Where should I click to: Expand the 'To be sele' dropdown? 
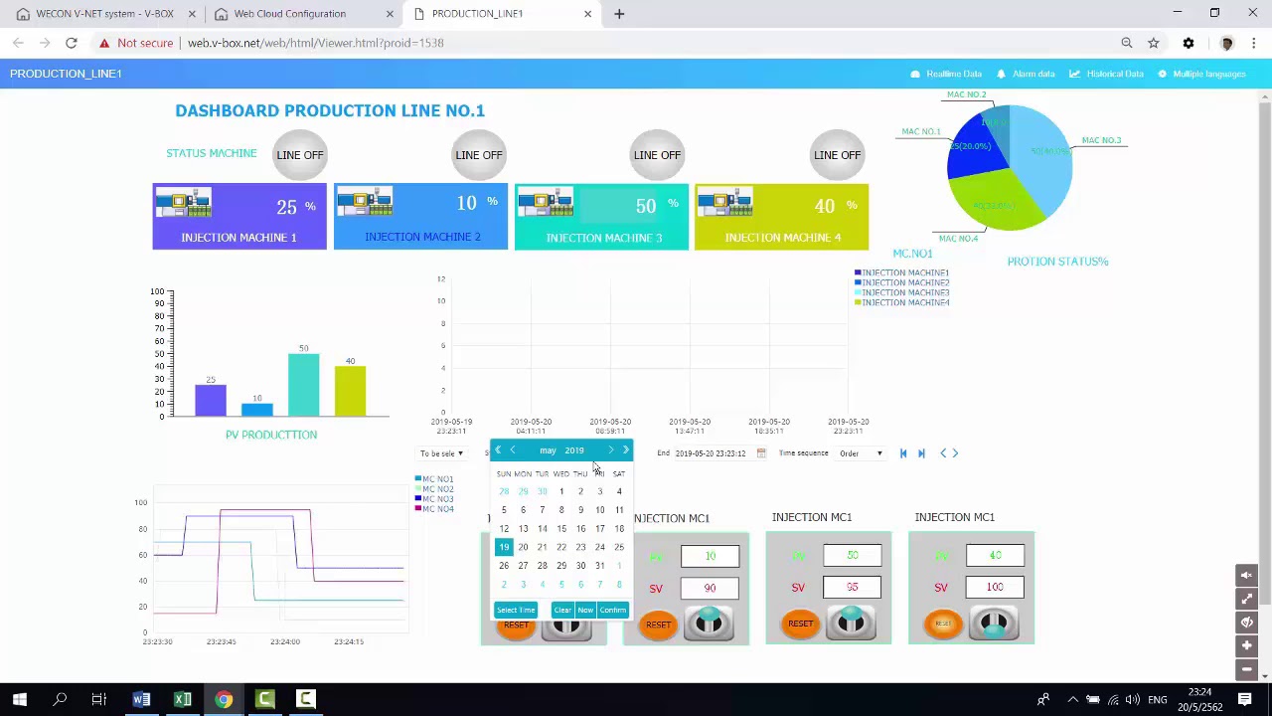click(x=441, y=453)
